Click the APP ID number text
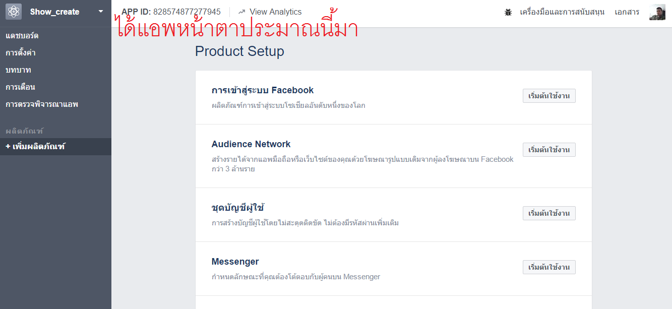Image resolution: width=672 pixels, height=309 pixels. tap(187, 12)
